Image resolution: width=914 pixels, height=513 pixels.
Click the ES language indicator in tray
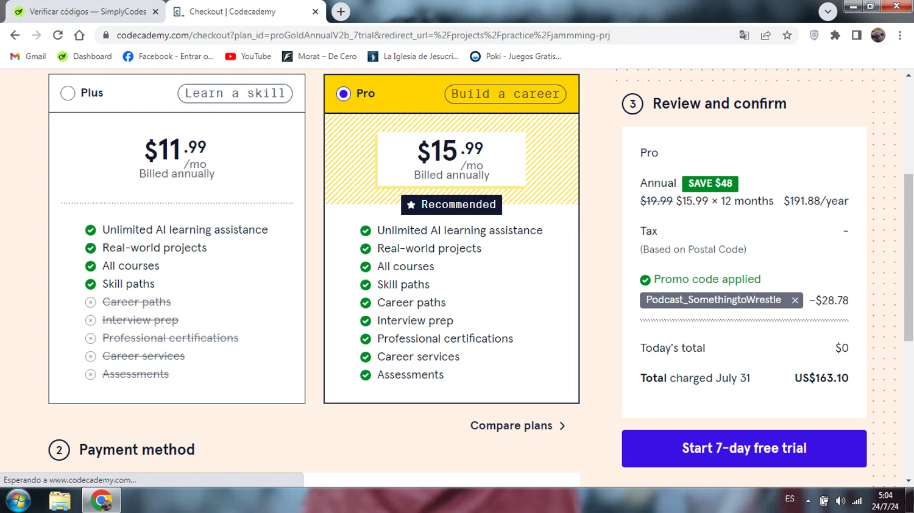click(x=790, y=499)
